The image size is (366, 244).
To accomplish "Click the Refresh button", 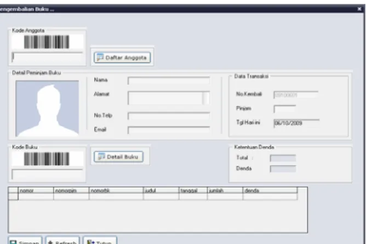I will [62, 241].
